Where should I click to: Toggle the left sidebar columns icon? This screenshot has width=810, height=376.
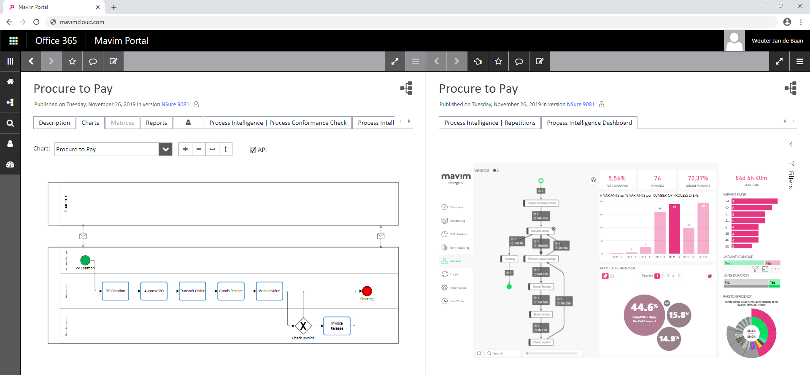[x=10, y=62]
